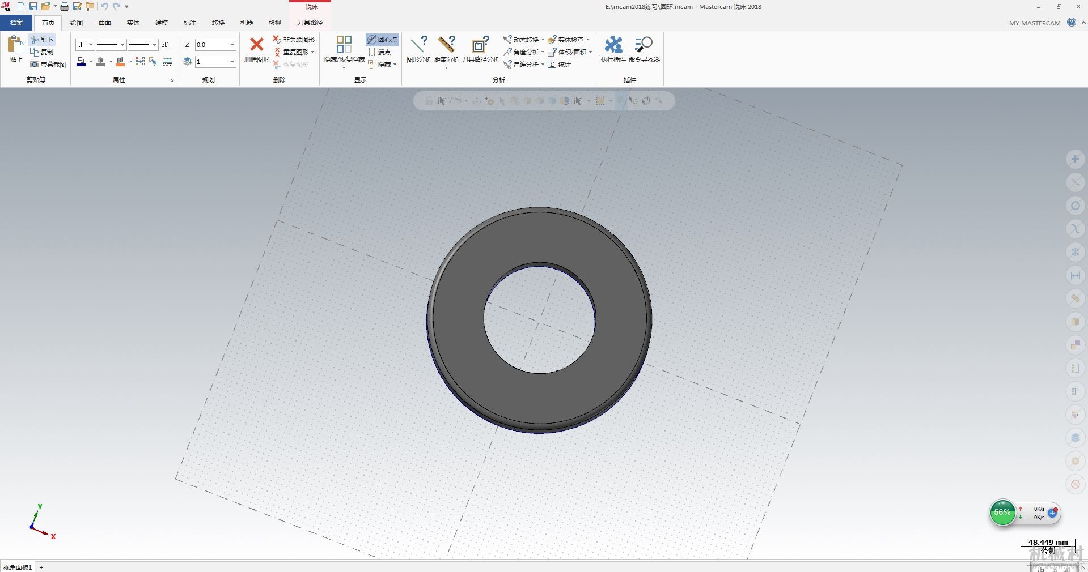
Task: Click the level manager icon beside level 1
Action: coord(188,62)
